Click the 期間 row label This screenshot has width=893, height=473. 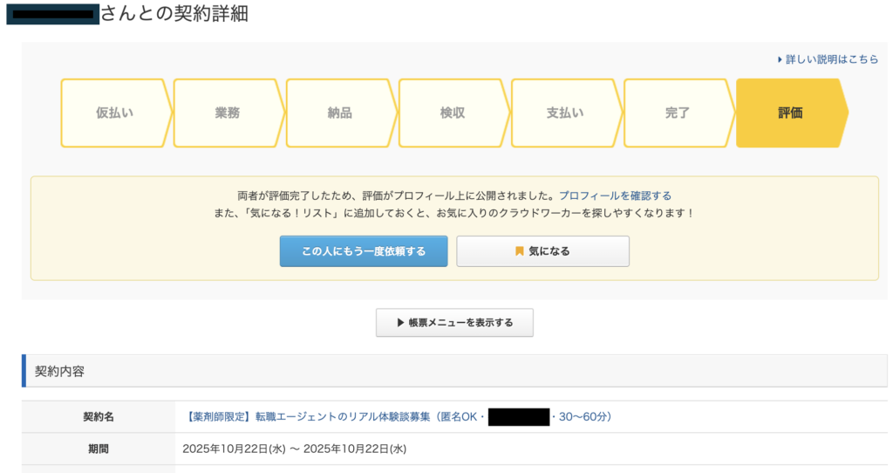[98, 449]
